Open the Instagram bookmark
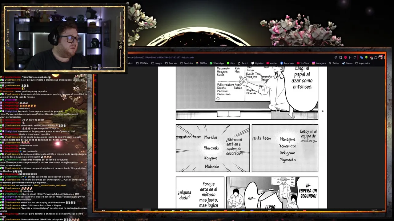 pos(319,63)
